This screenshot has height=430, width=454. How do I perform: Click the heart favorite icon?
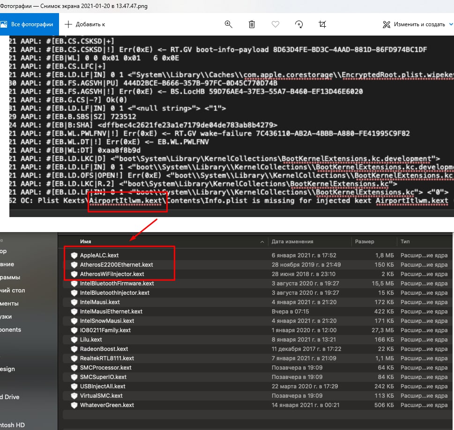point(275,24)
